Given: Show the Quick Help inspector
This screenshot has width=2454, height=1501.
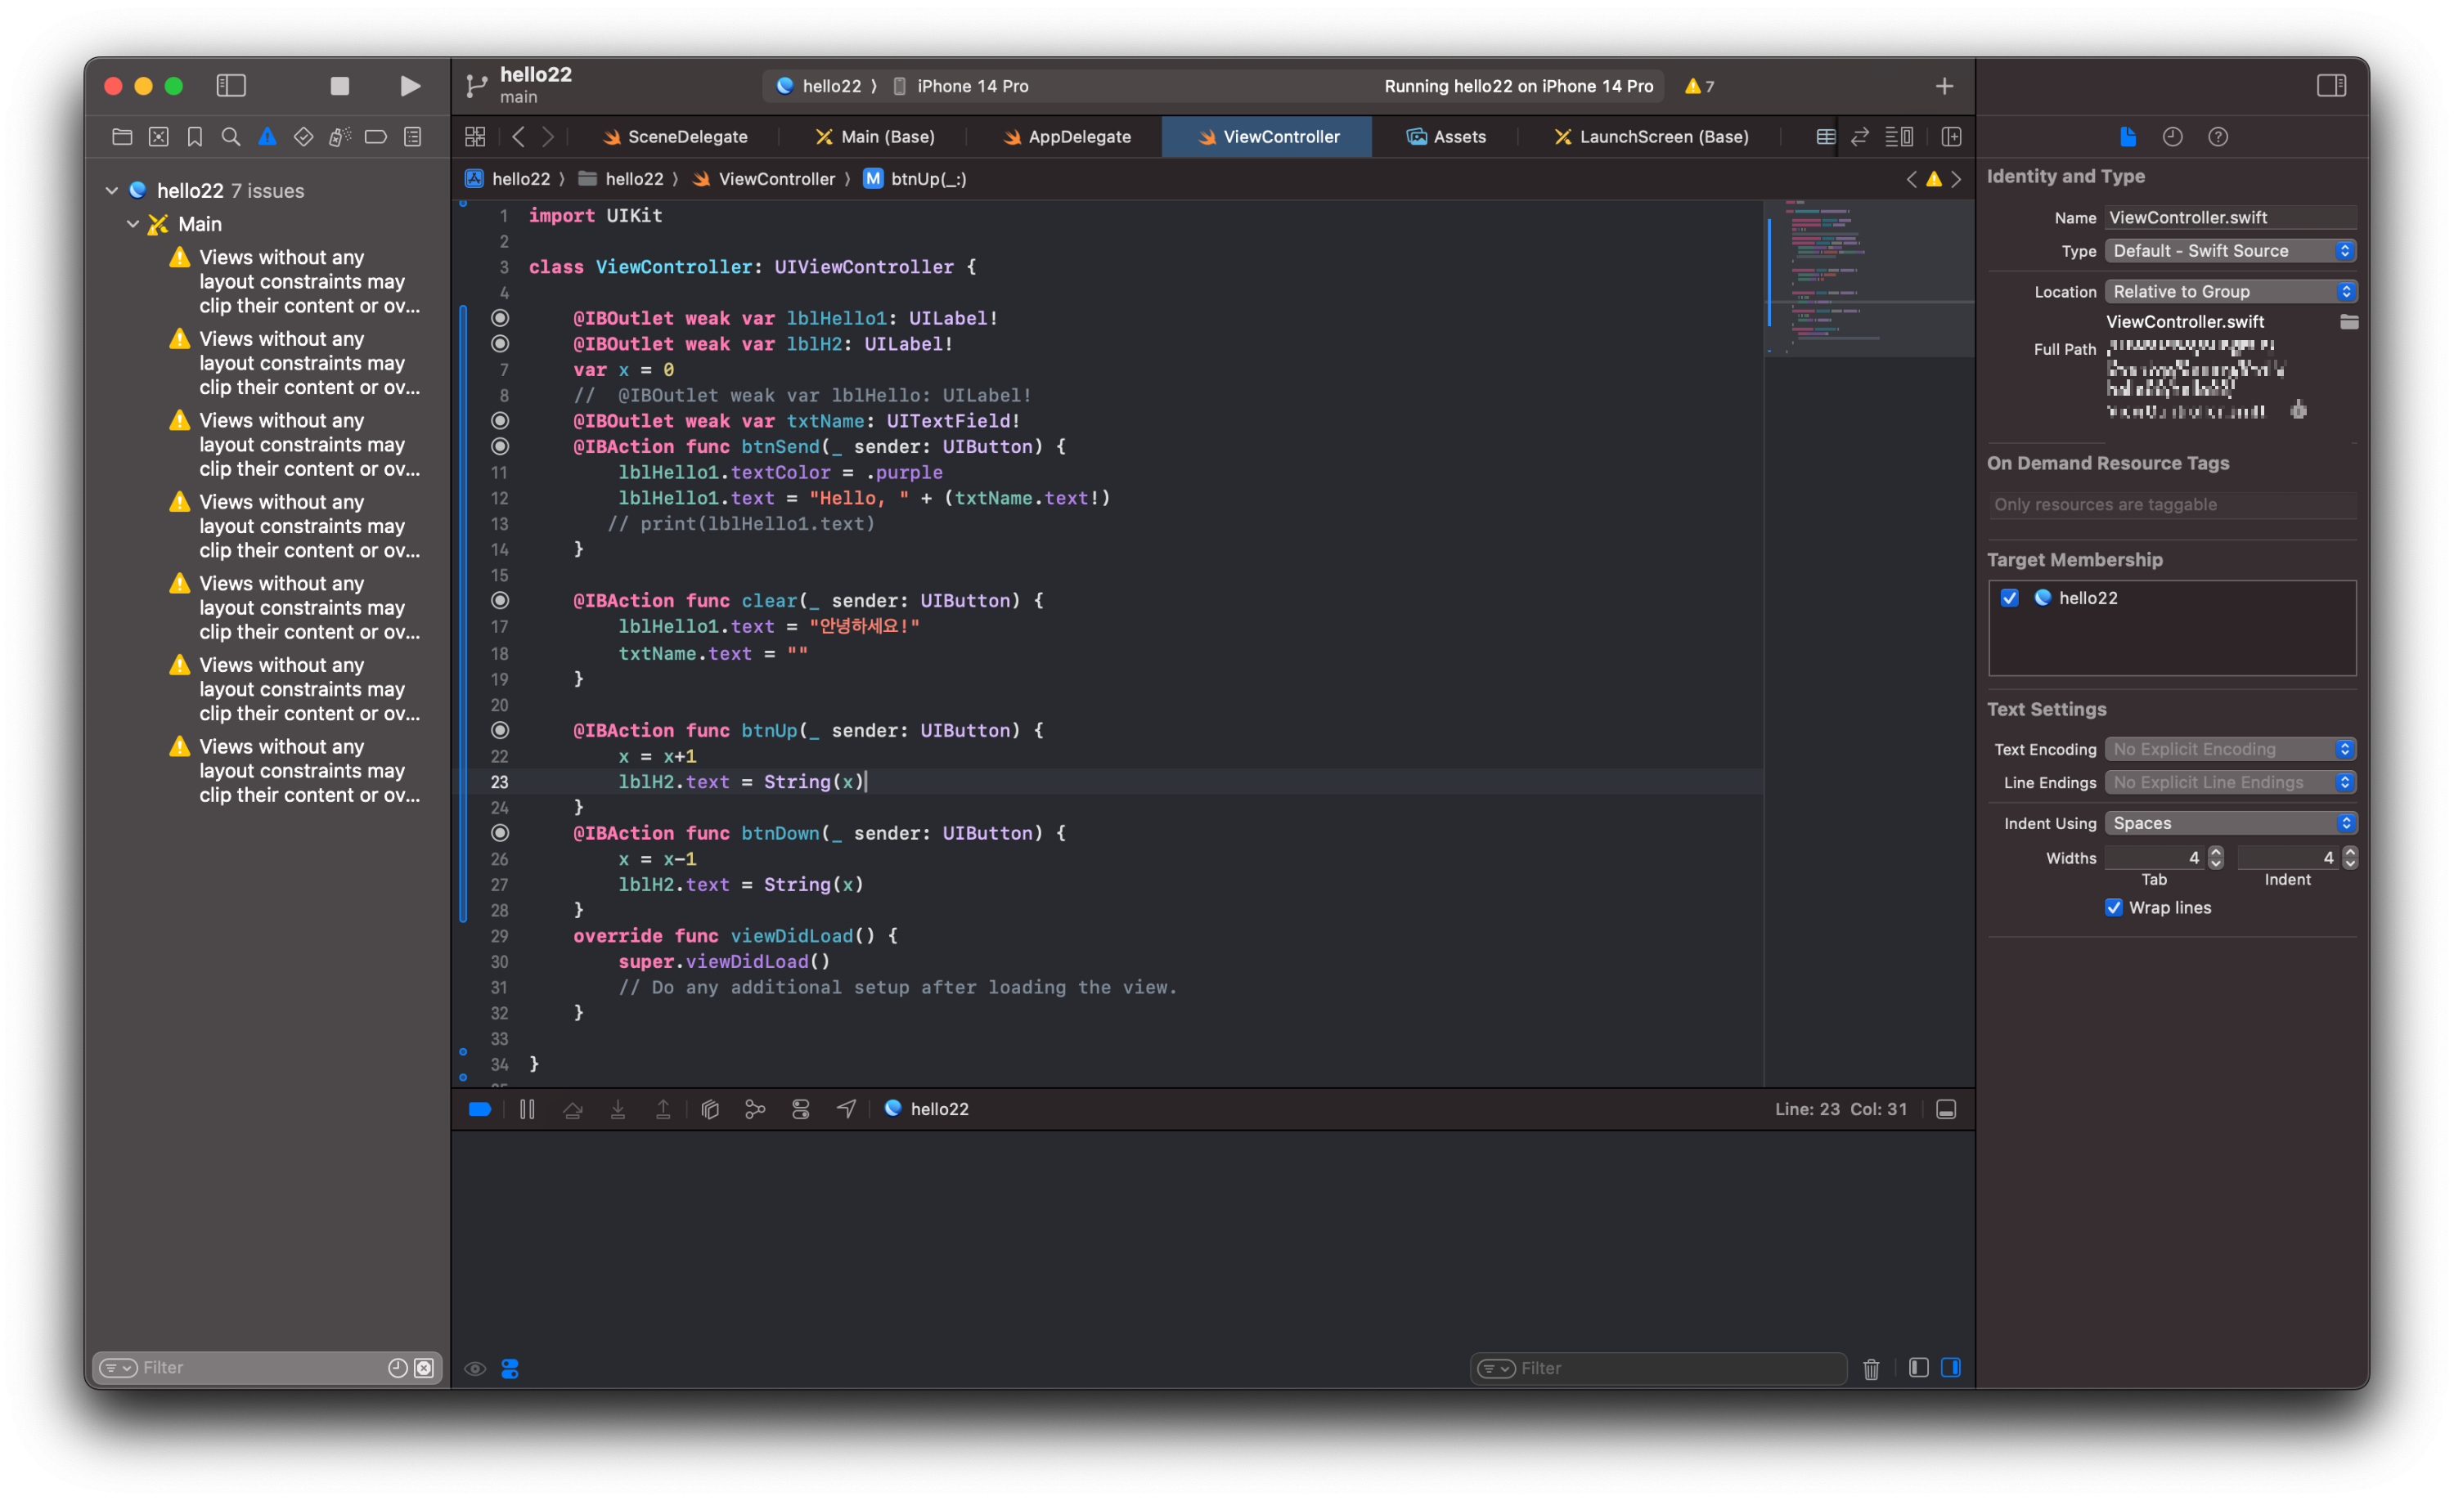Looking at the screenshot, I should (x=2217, y=137).
